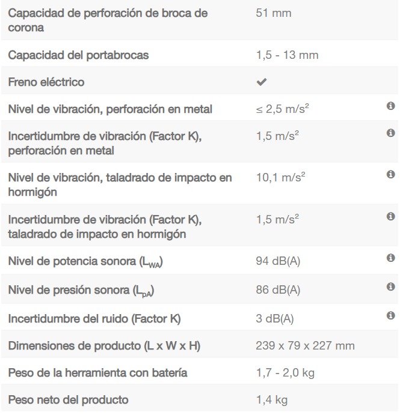Open info icon for noise uncertainty 3 dB(A)
The image size is (400, 415).
pyautogui.click(x=390, y=315)
